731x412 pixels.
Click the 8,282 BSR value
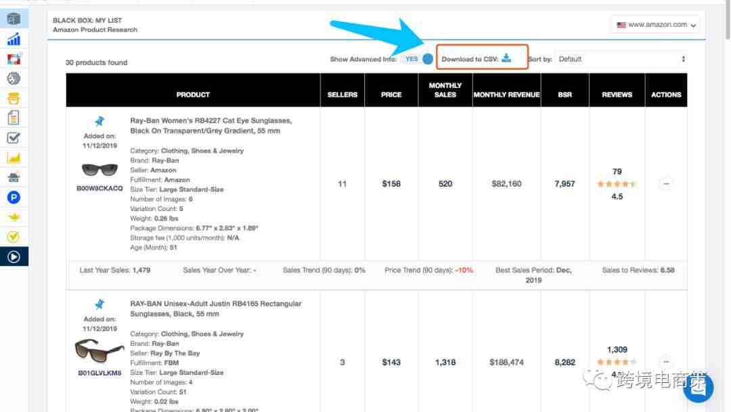(564, 362)
